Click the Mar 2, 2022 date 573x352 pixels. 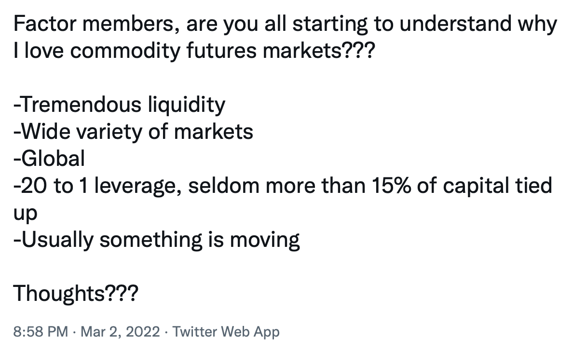(x=120, y=332)
